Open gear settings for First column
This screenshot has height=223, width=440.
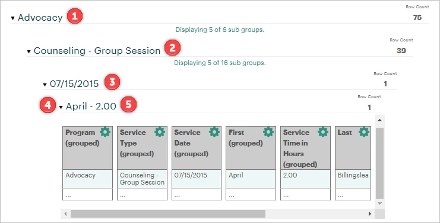[x=268, y=132]
